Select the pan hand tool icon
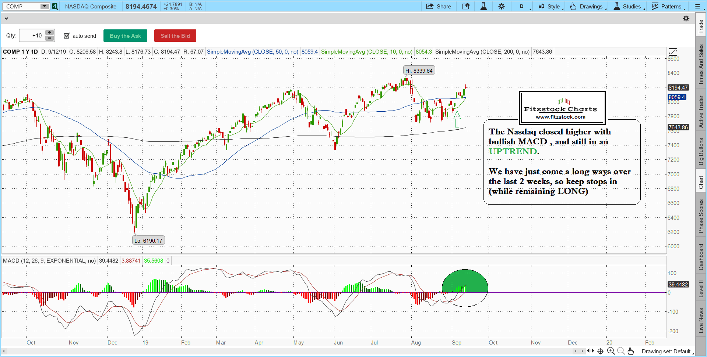Image resolution: width=707 pixels, height=357 pixels. [x=631, y=351]
